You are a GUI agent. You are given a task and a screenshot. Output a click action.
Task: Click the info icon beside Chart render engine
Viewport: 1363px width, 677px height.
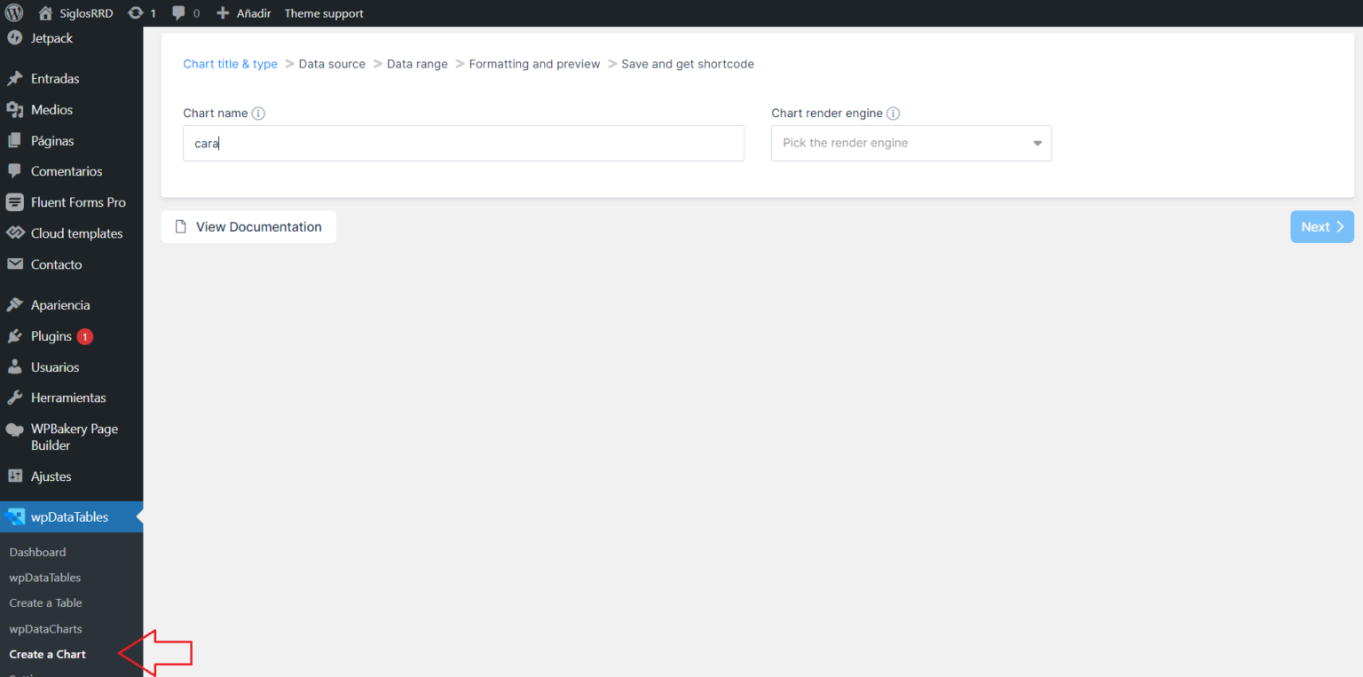(x=894, y=114)
